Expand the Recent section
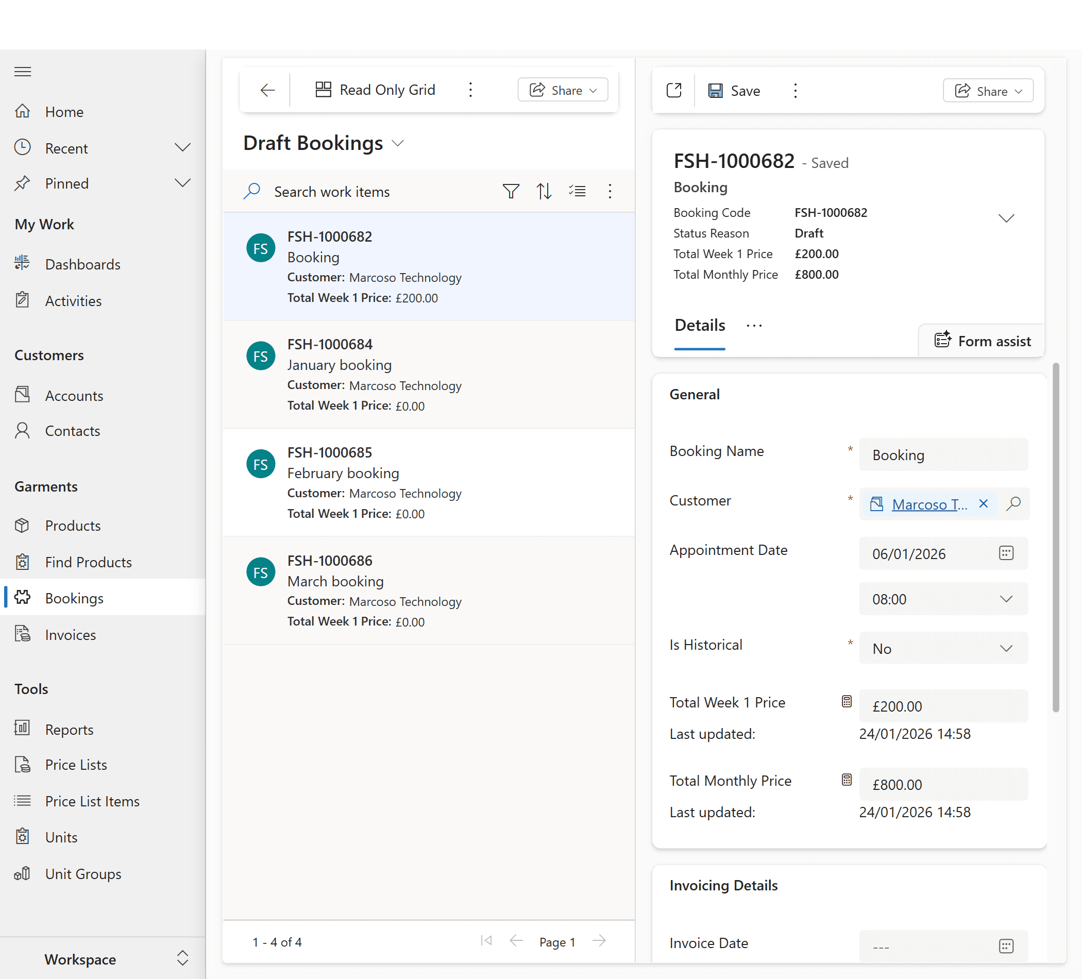1082x979 pixels. [x=182, y=147]
